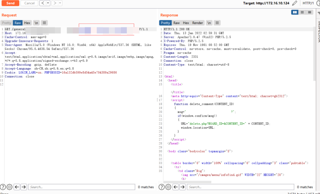Image resolution: width=320 pixels, height=194 pixels.
Task: Toggle \n non-printable characters in Response
Action: pos(209,23)
